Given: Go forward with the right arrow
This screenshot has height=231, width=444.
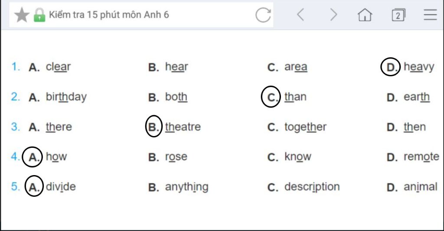Looking at the screenshot, I should coord(333,15).
